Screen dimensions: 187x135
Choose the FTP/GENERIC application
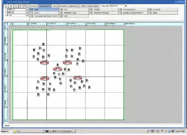point(133,9)
